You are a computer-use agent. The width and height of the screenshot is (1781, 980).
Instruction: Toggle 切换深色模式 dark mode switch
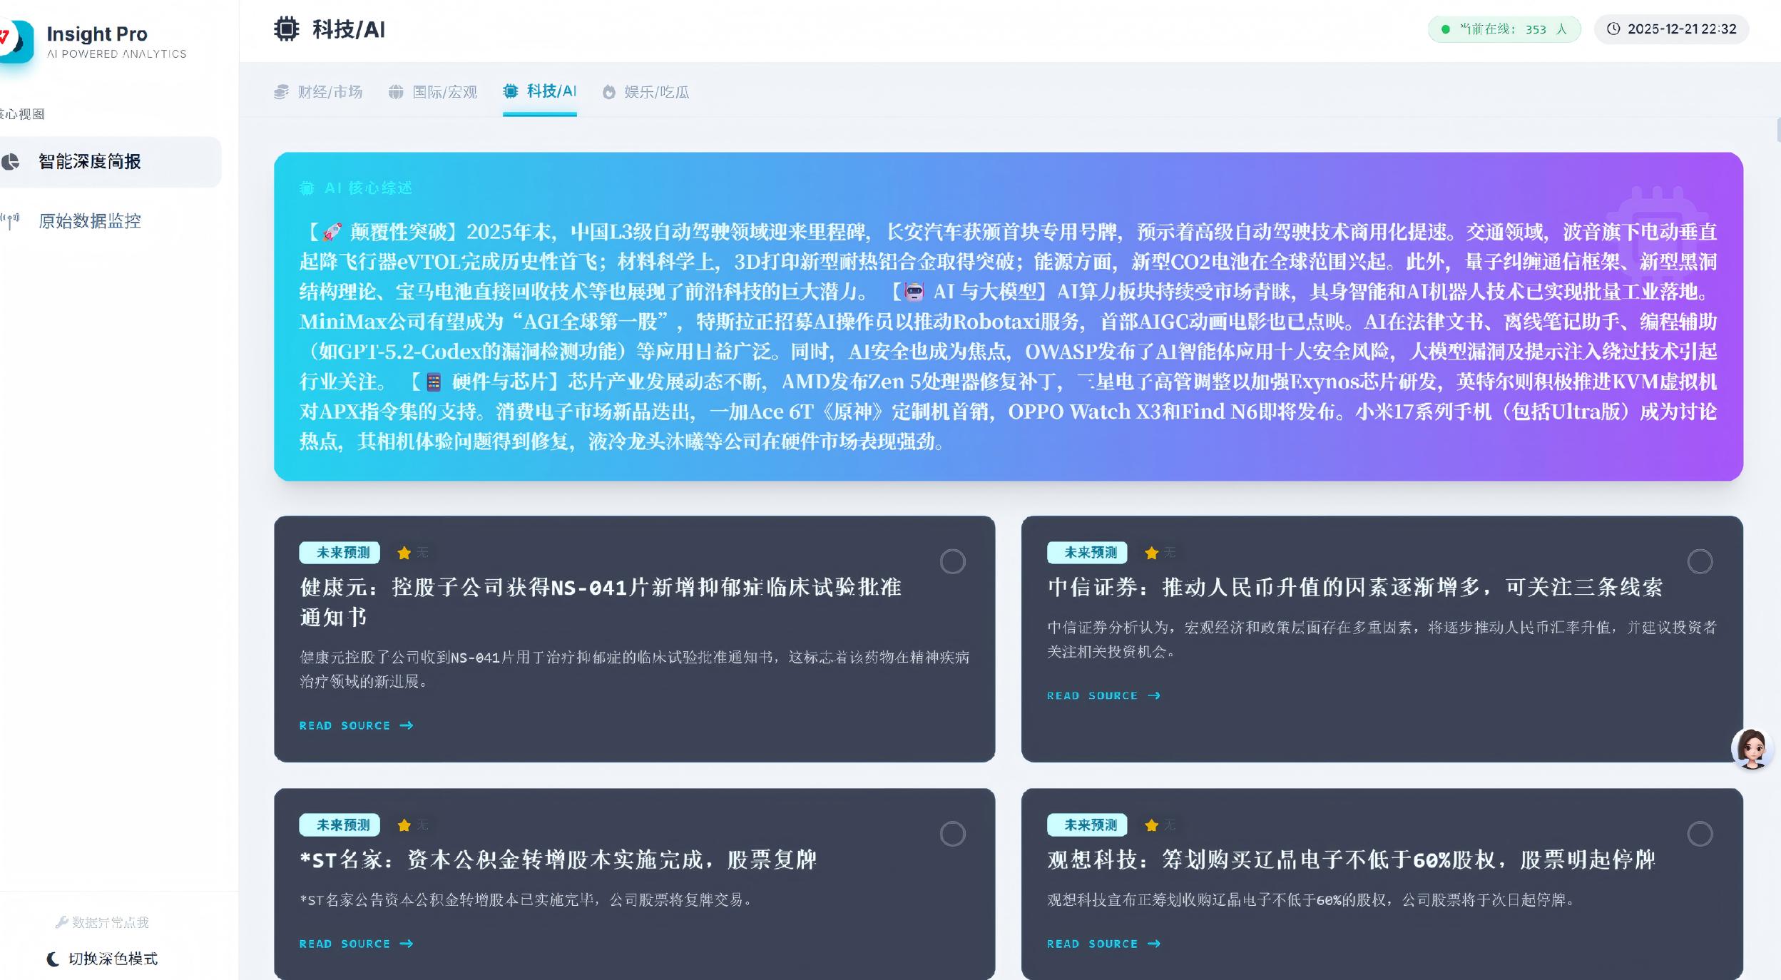pos(102,959)
